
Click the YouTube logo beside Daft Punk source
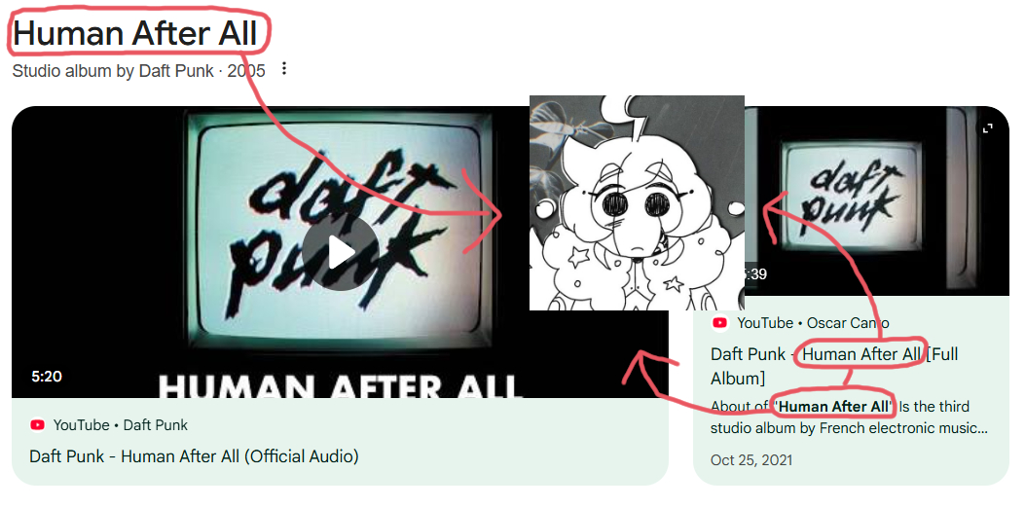tap(38, 425)
